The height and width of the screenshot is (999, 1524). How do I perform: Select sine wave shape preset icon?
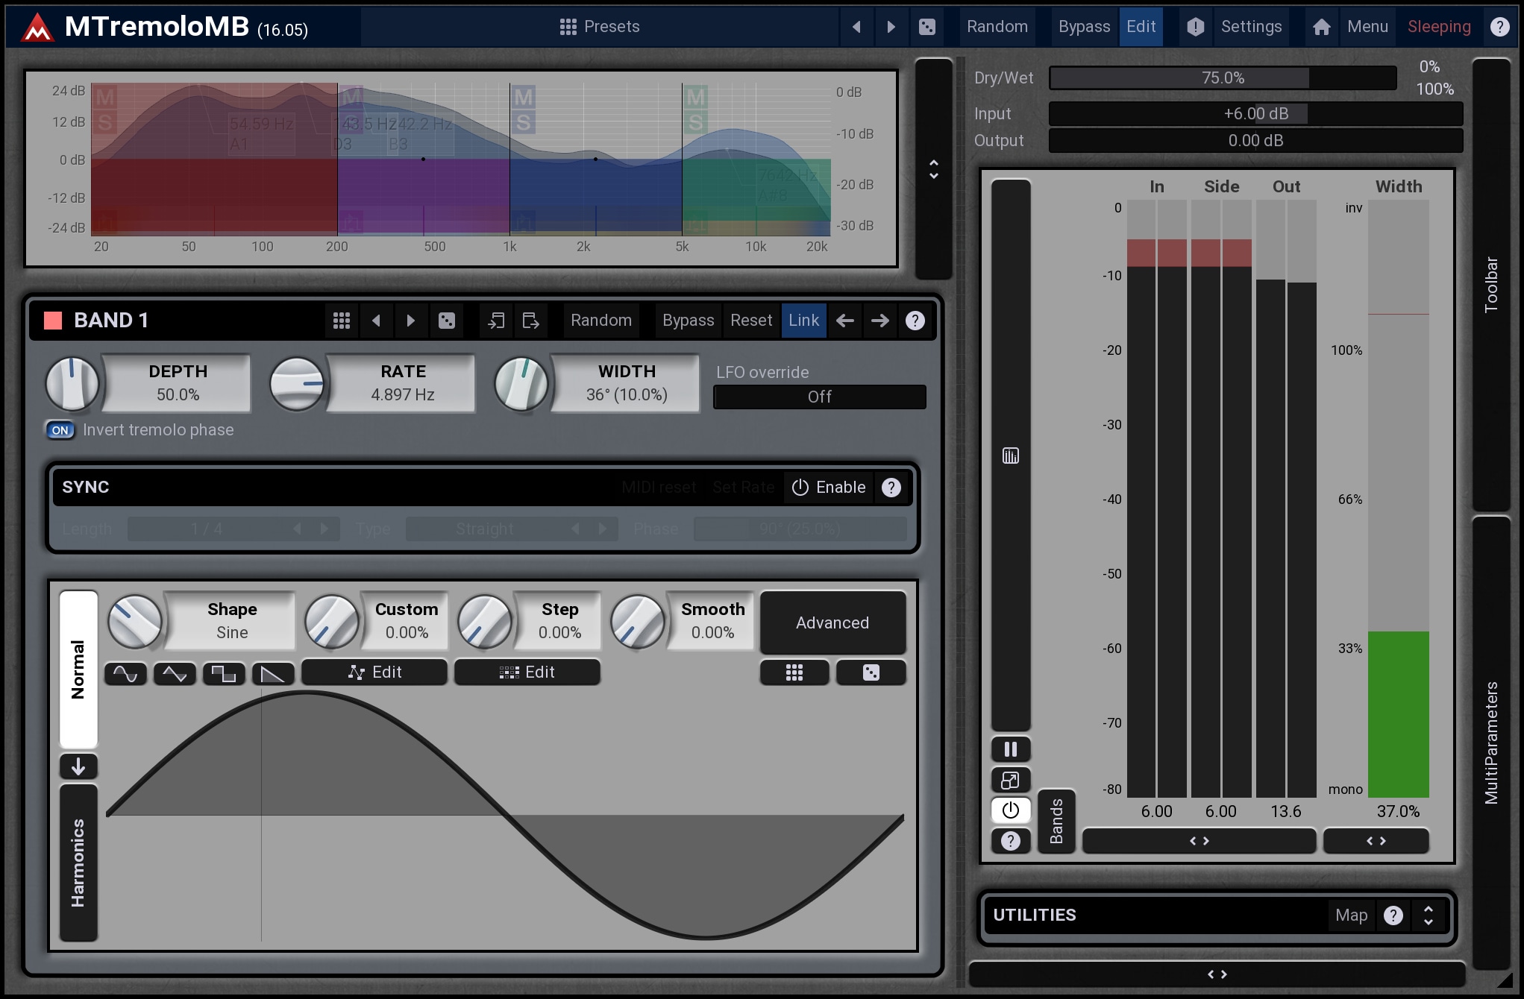coord(125,674)
